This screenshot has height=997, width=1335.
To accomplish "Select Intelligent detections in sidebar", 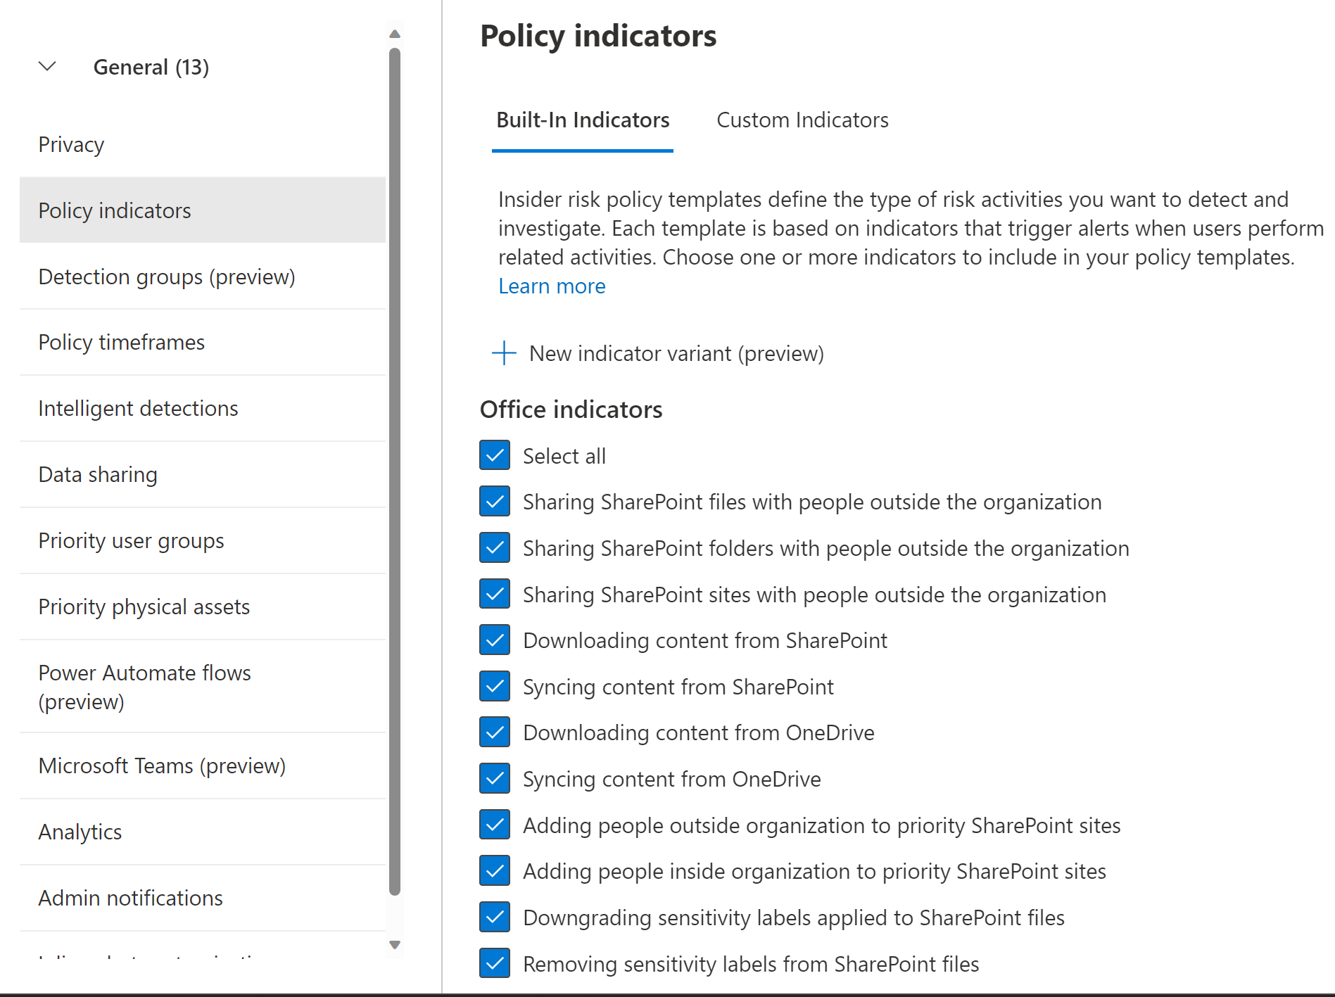I will pos(139,409).
